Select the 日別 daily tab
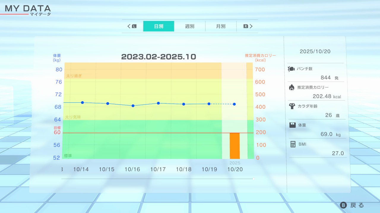 (159, 26)
